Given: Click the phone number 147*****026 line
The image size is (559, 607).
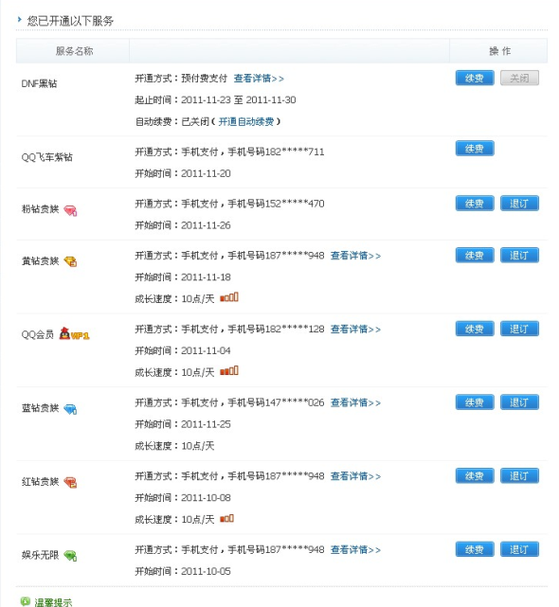Looking at the screenshot, I should click(229, 403).
